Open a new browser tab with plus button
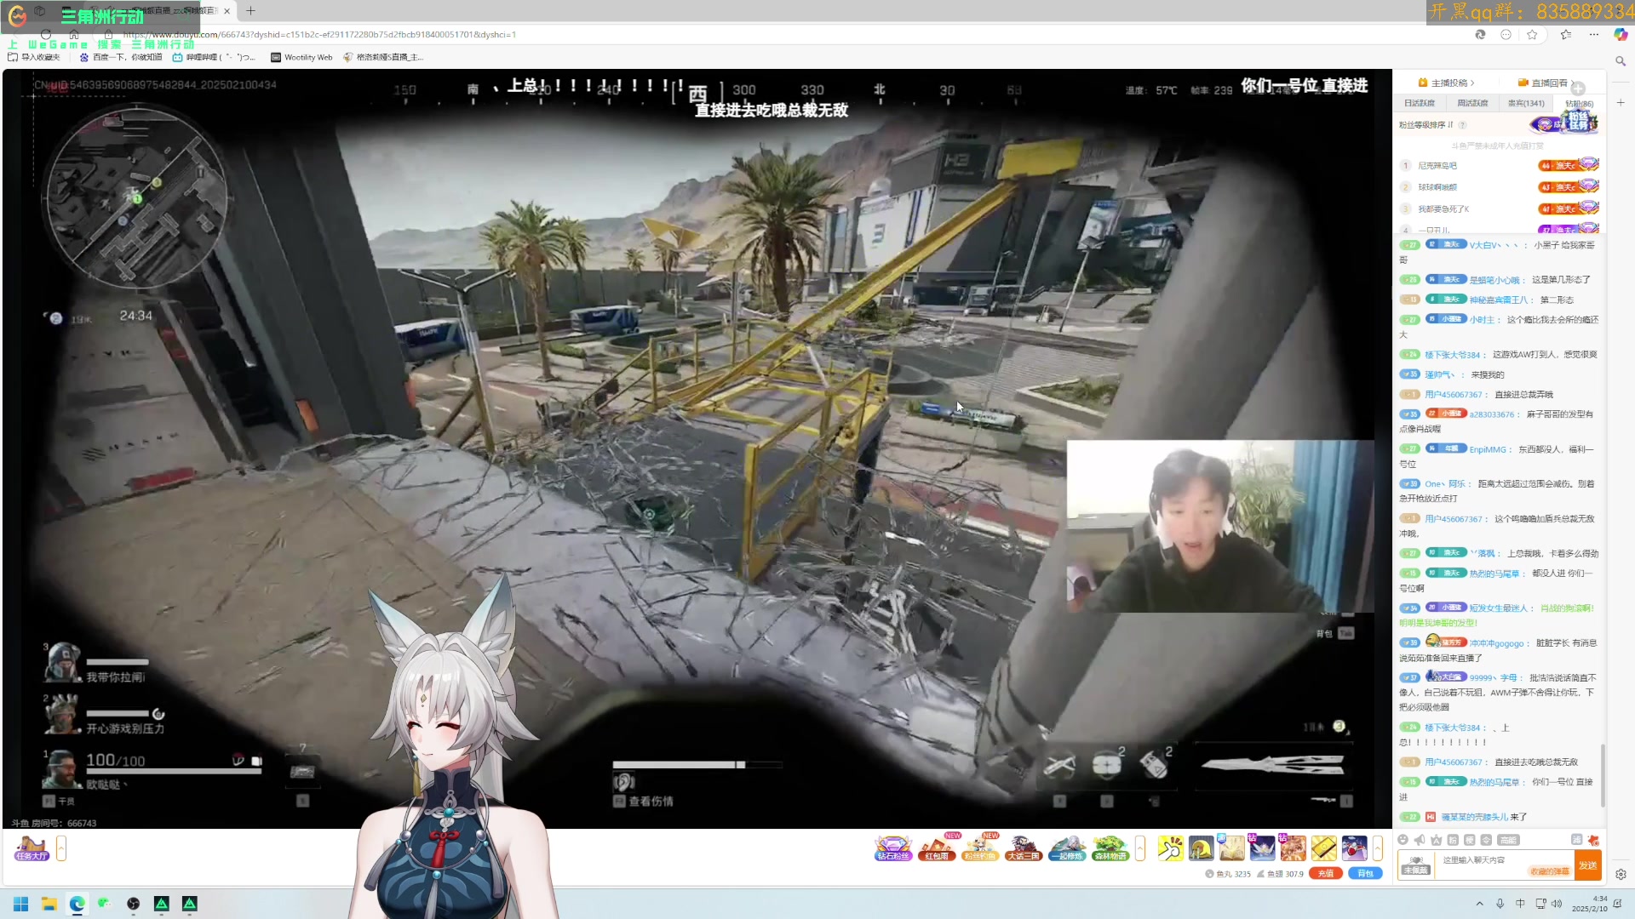Viewport: 1635px width, 919px height. coord(250,11)
